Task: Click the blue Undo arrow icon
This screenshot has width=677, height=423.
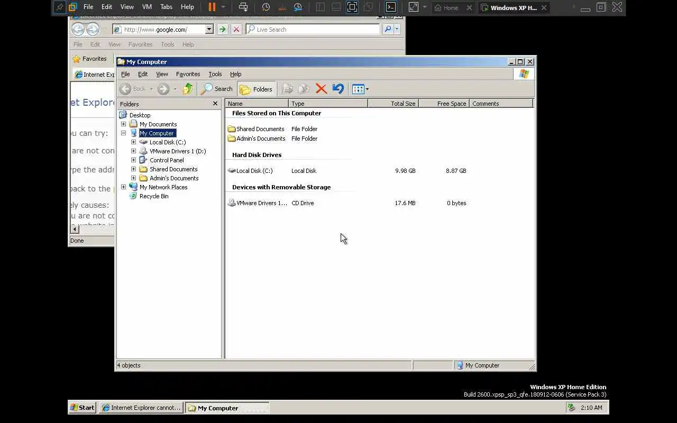Action: (338, 89)
